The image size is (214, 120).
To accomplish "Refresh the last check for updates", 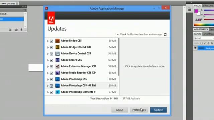I will 165,35.
